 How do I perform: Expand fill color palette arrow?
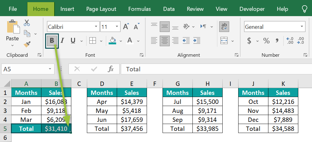[121, 41]
